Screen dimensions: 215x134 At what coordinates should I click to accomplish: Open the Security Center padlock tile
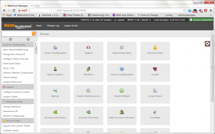coord(155,51)
